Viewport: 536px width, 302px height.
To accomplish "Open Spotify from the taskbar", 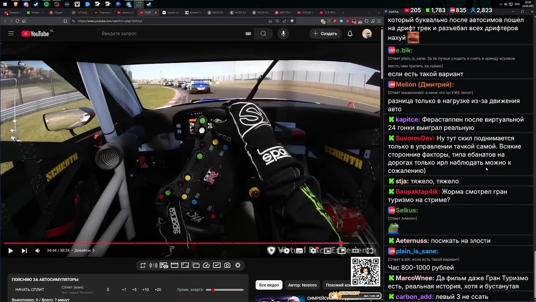I will pyautogui.click(x=46, y=4).
